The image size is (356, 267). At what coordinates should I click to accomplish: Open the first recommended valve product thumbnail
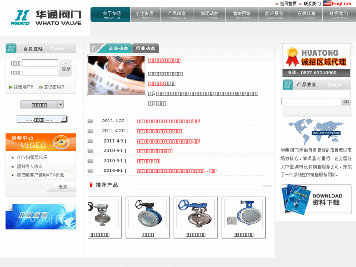[105, 218]
